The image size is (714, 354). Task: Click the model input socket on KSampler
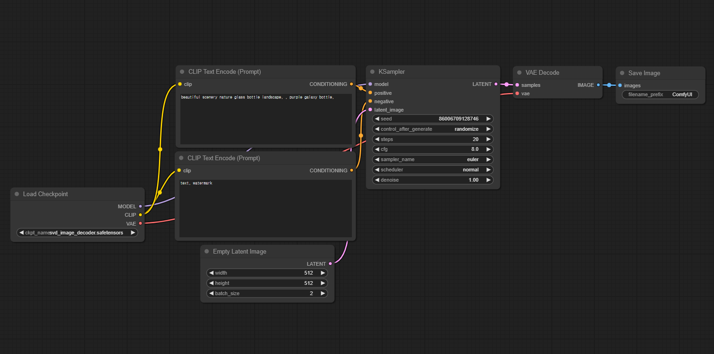coord(370,84)
